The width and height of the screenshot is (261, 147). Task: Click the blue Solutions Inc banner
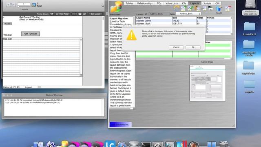click(121, 125)
